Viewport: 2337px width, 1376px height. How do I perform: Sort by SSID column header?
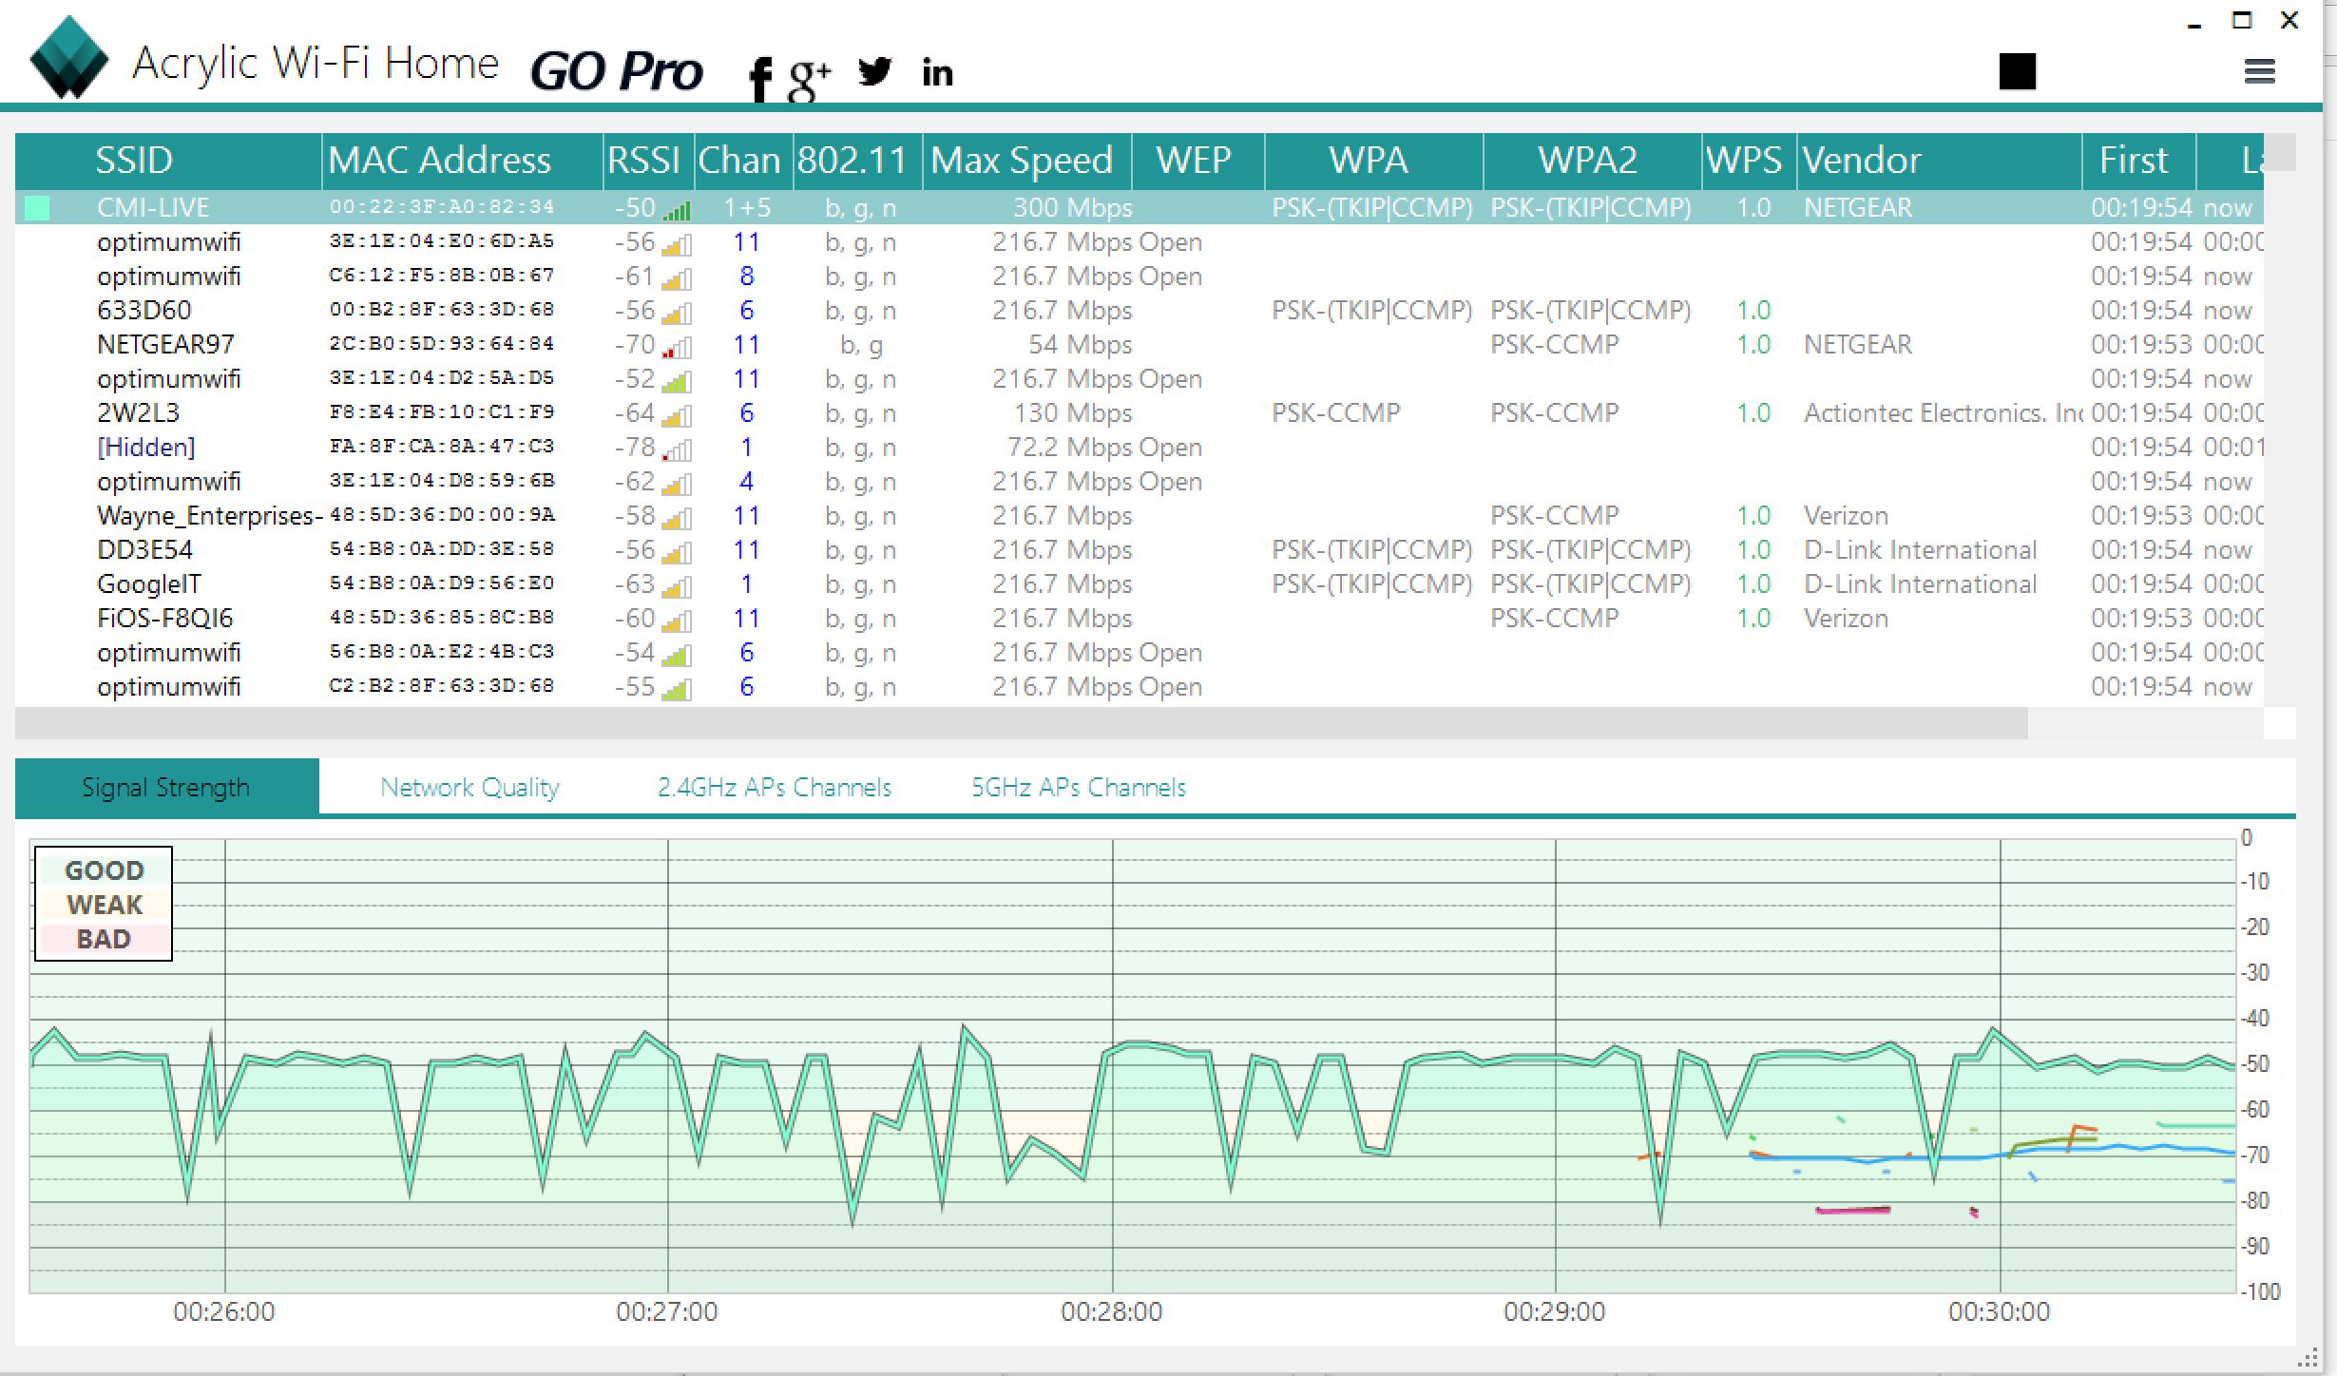click(x=134, y=161)
